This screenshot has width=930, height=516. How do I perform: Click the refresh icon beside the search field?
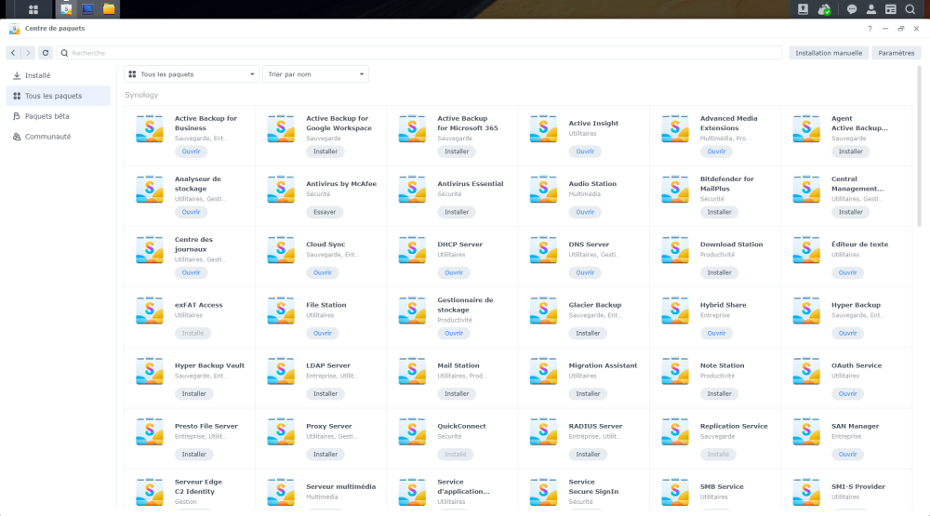click(45, 53)
